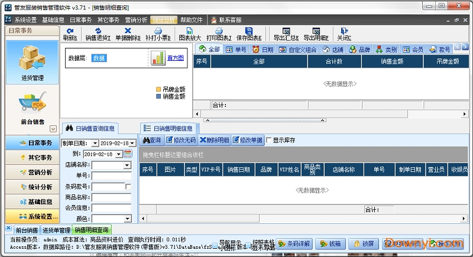Tick the checkbox beside 条码款号 field
The image size is (473, 257).
128,187
